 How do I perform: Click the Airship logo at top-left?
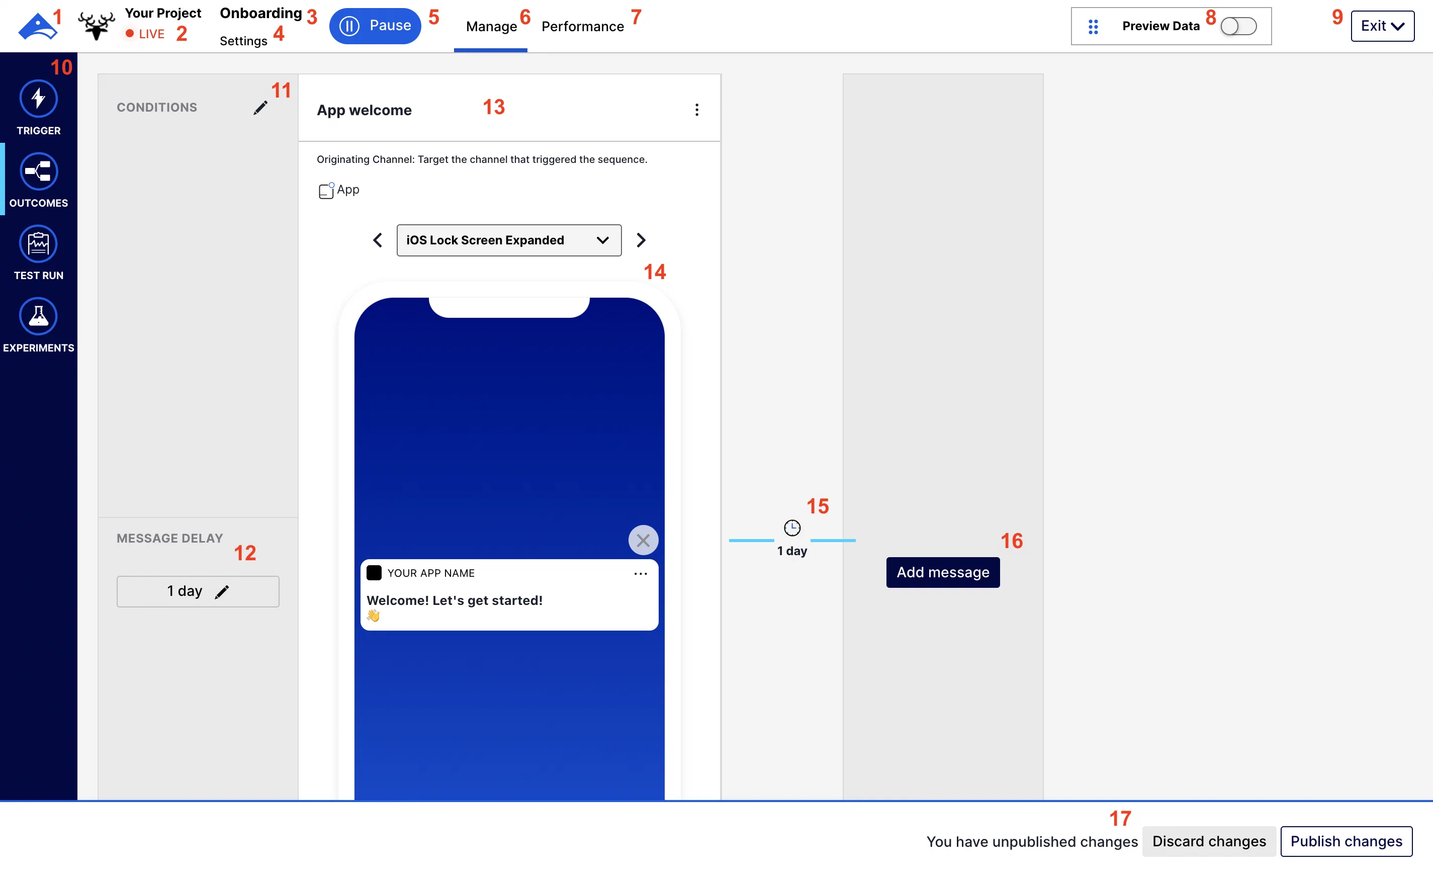point(37,26)
